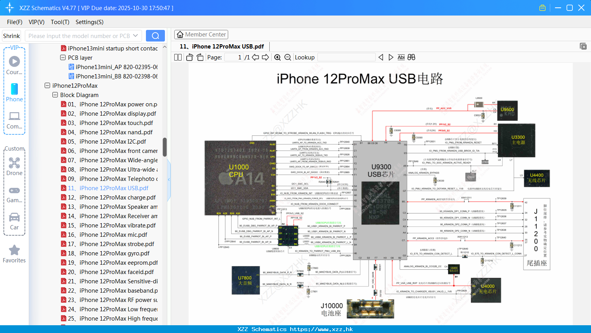Zoom out of the schematic
This screenshot has width=591, height=333.
click(288, 57)
